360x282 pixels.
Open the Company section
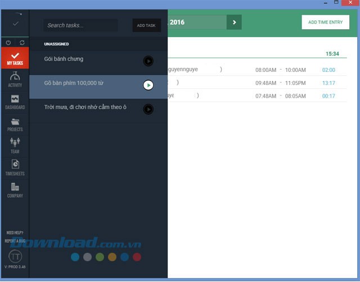click(x=15, y=190)
